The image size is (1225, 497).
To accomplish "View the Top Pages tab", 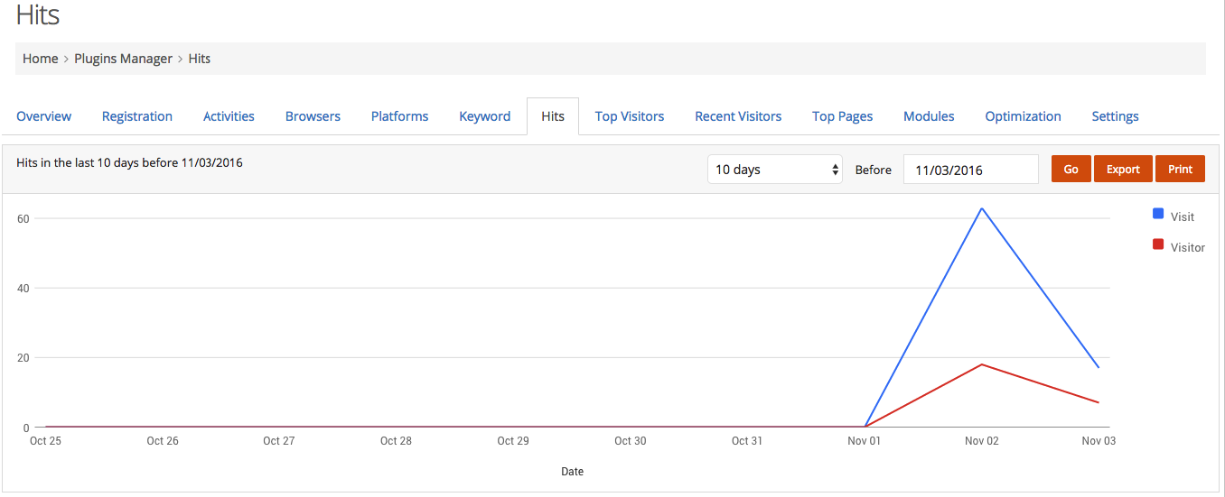I will tap(842, 116).
